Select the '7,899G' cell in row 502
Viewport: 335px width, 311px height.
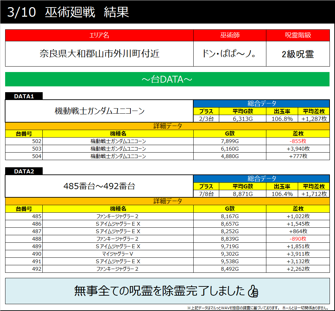pos(230,141)
